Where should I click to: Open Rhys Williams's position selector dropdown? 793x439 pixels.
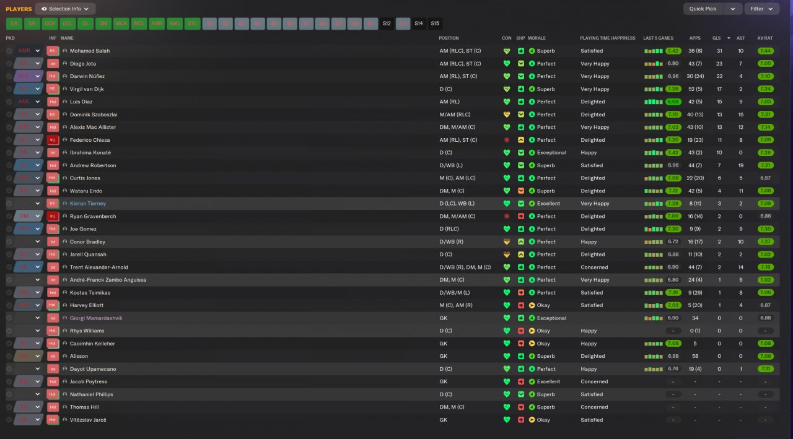pos(29,331)
